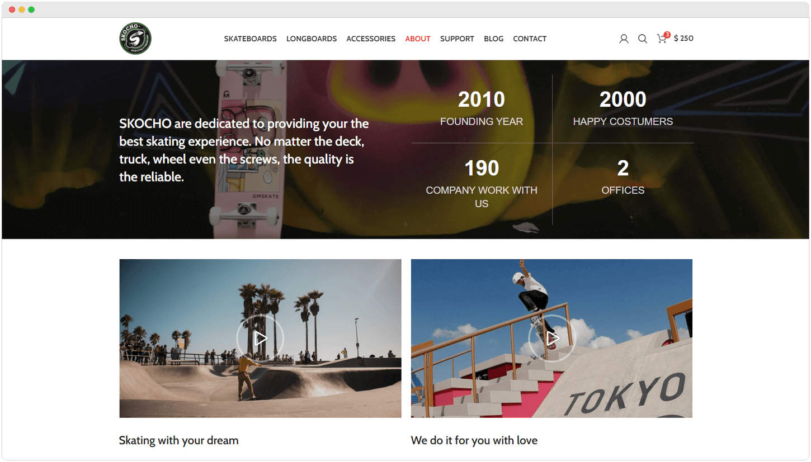Click the red macOS close dot
This screenshot has width=811, height=462.
point(12,9)
